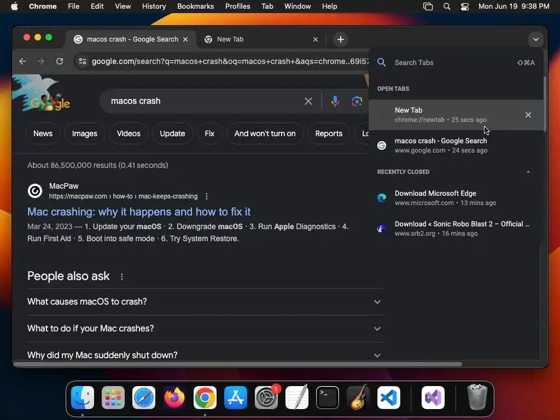Open the Profiles menu
Screen dimensions: 560x420
click(237, 7)
